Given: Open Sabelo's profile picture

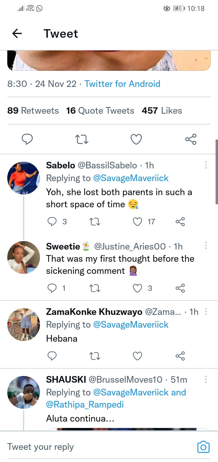Looking at the screenshot, I should tap(24, 178).
